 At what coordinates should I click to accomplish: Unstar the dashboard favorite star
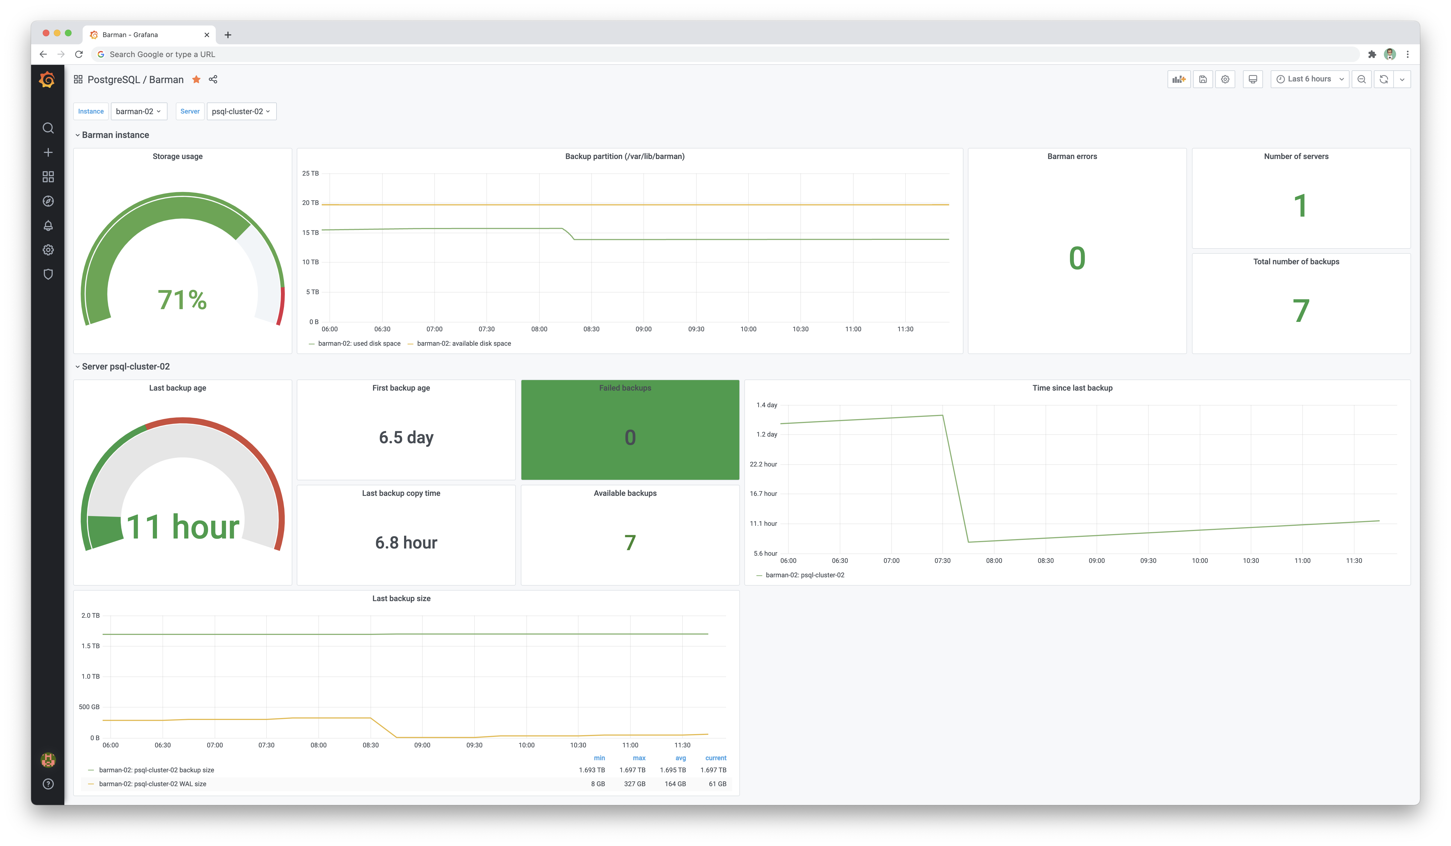[196, 80]
